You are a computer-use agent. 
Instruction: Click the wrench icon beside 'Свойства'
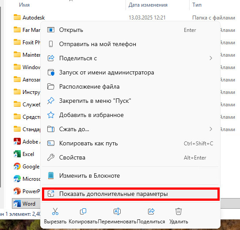click(x=51, y=157)
